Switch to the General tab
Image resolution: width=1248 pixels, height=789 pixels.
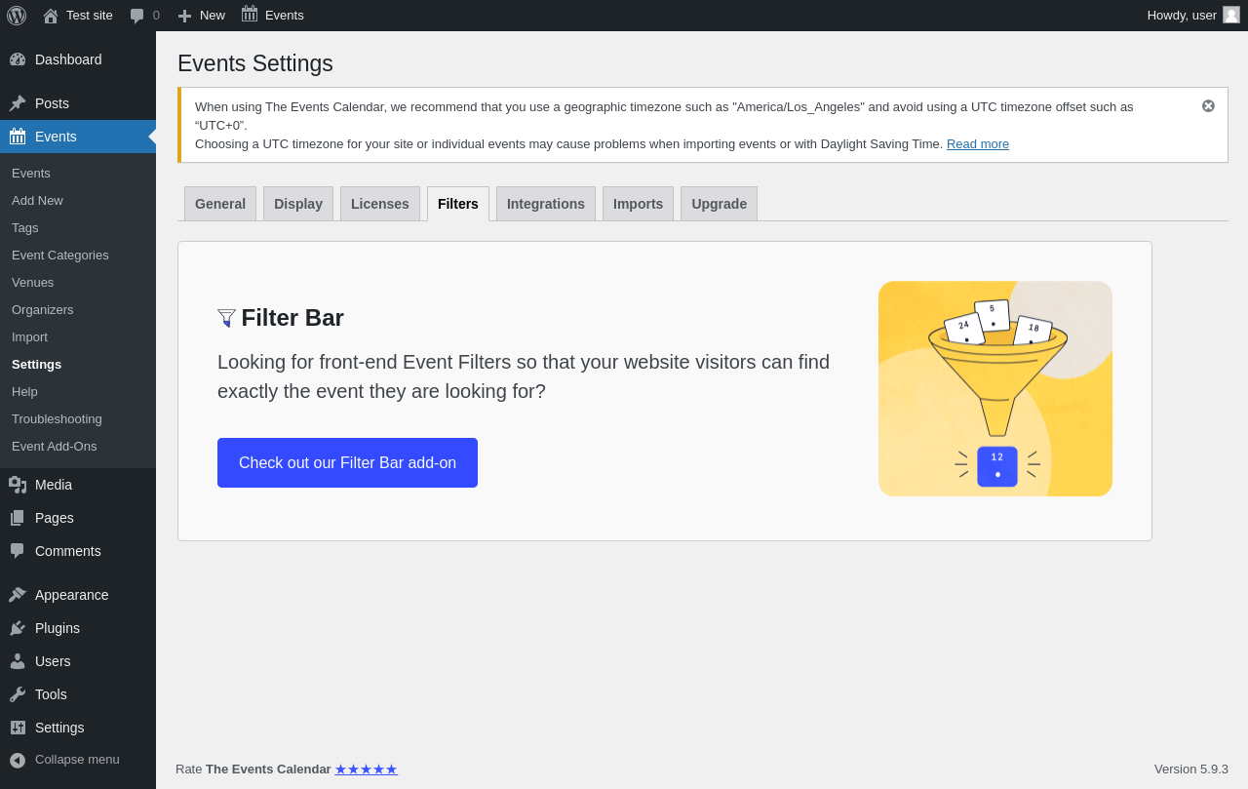point(220,204)
